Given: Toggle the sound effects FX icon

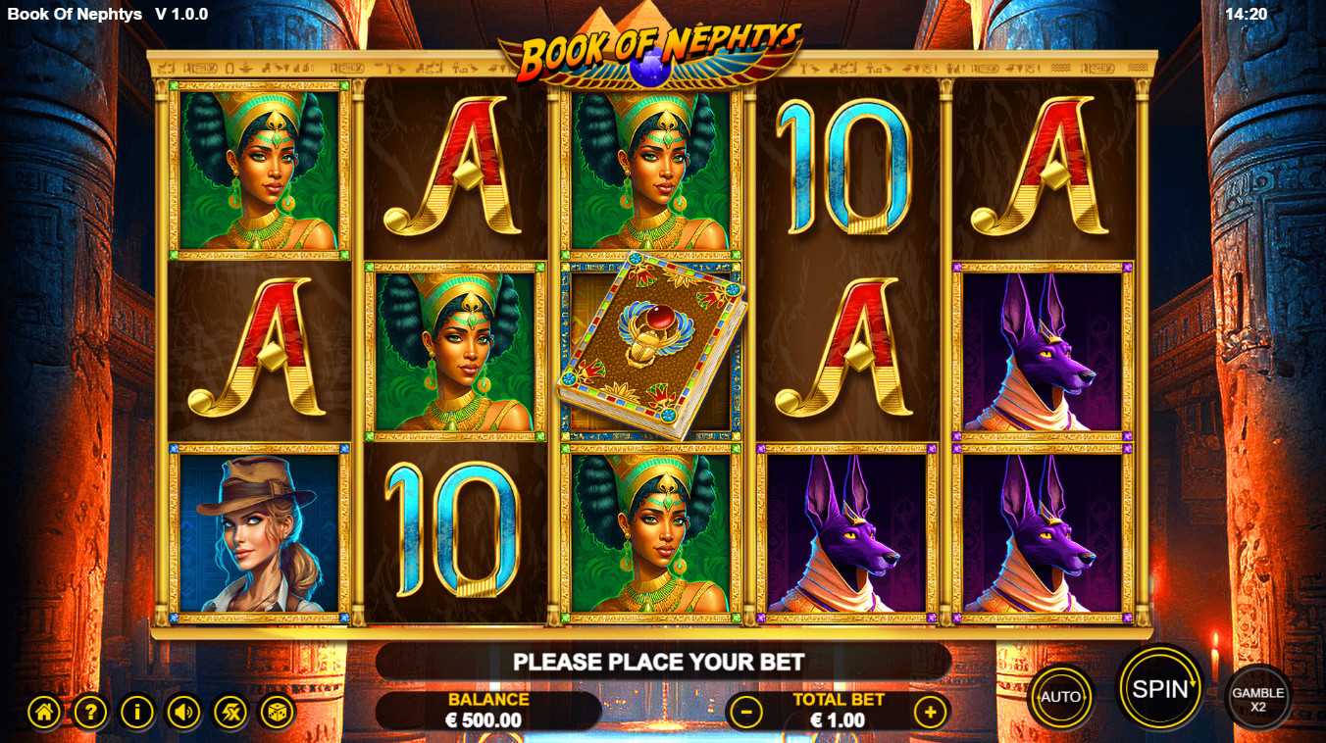Looking at the screenshot, I should (230, 712).
